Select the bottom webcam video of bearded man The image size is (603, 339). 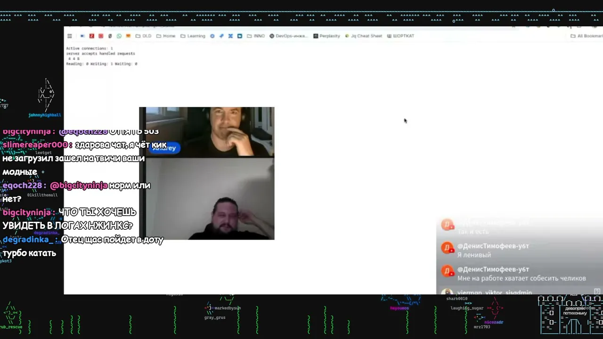tap(210, 199)
